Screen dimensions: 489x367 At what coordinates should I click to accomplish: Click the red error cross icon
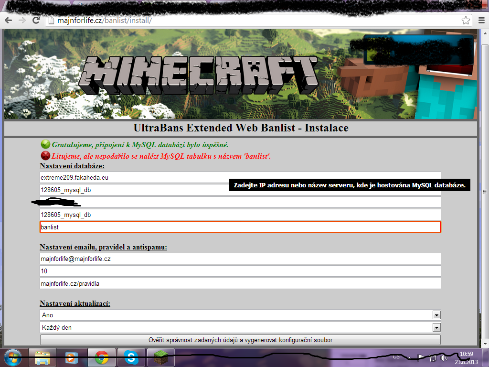[x=45, y=155]
